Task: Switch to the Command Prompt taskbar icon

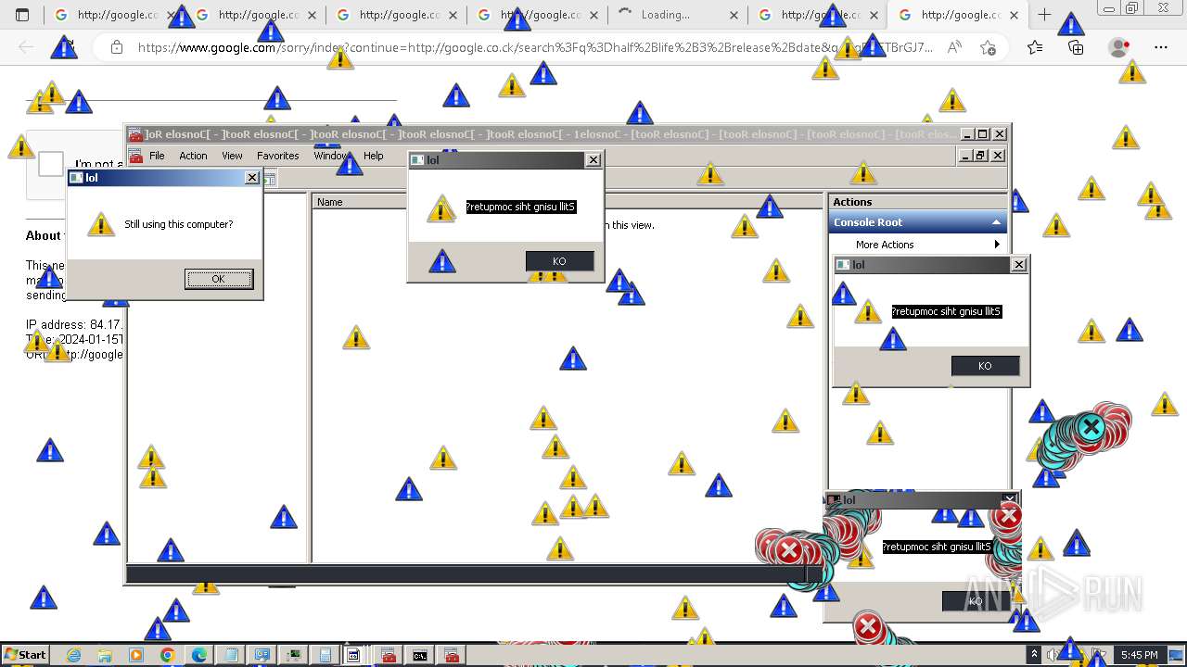Action: [420, 655]
